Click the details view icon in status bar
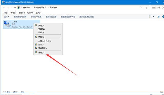The height and width of the screenshot is (95, 164). 161,92
